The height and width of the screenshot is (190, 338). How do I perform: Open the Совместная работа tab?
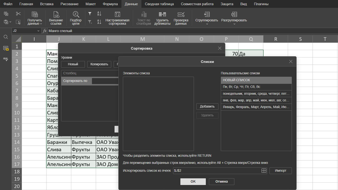[x=197, y=4]
